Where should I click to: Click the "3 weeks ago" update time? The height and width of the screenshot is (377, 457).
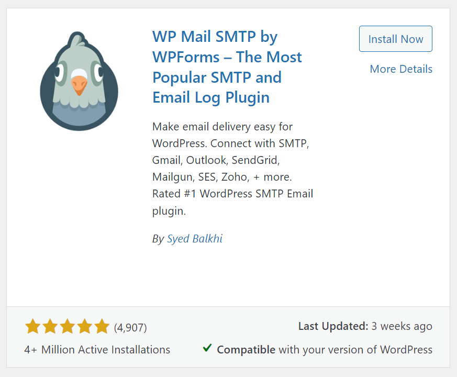pyautogui.click(x=402, y=326)
